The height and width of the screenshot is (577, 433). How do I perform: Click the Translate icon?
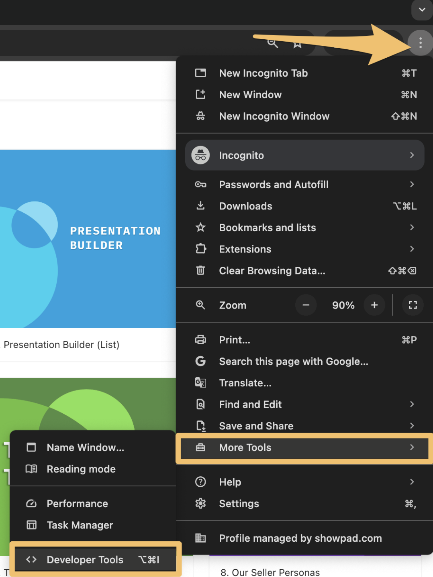pyautogui.click(x=200, y=383)
